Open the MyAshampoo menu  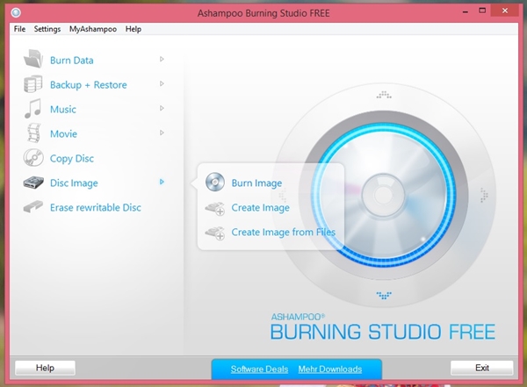(x=92, y=29)
